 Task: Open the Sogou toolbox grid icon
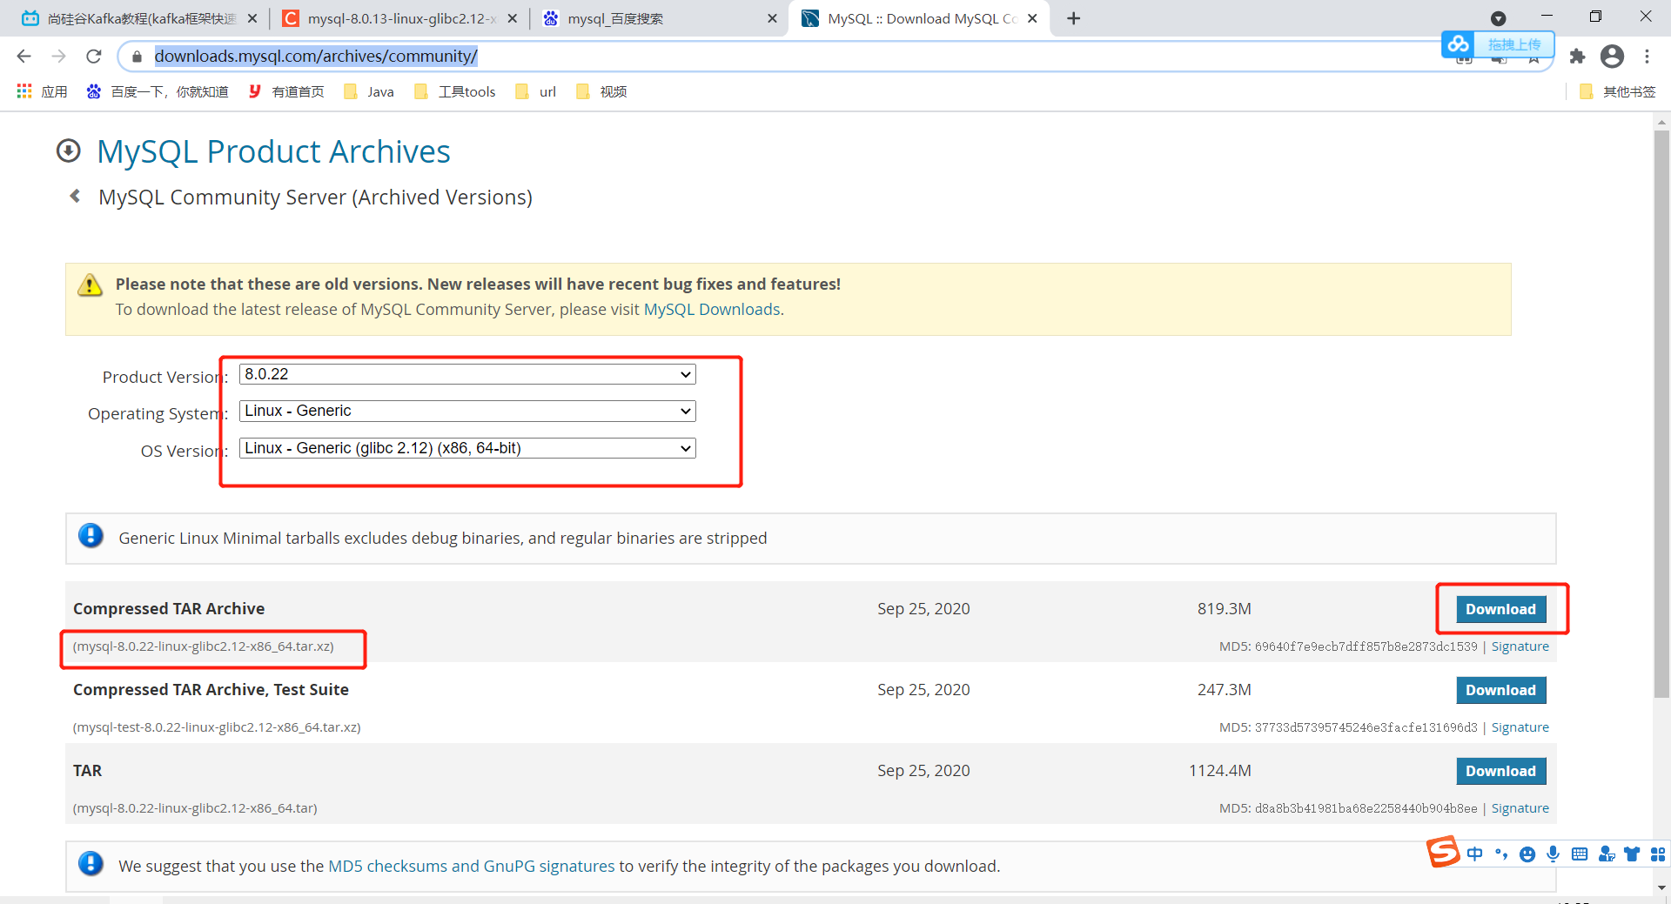coord(1658,854)
